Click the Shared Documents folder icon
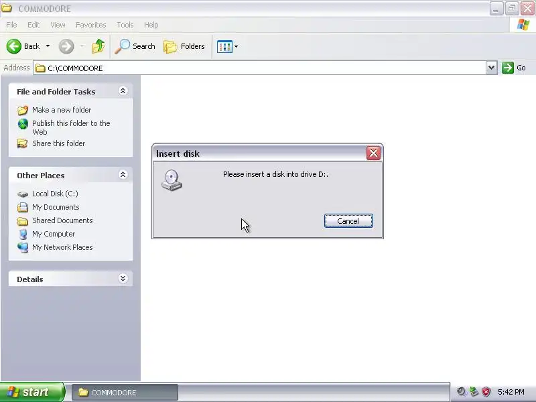The width and height of the screenshot is (536, 402). tap(23, 221)
